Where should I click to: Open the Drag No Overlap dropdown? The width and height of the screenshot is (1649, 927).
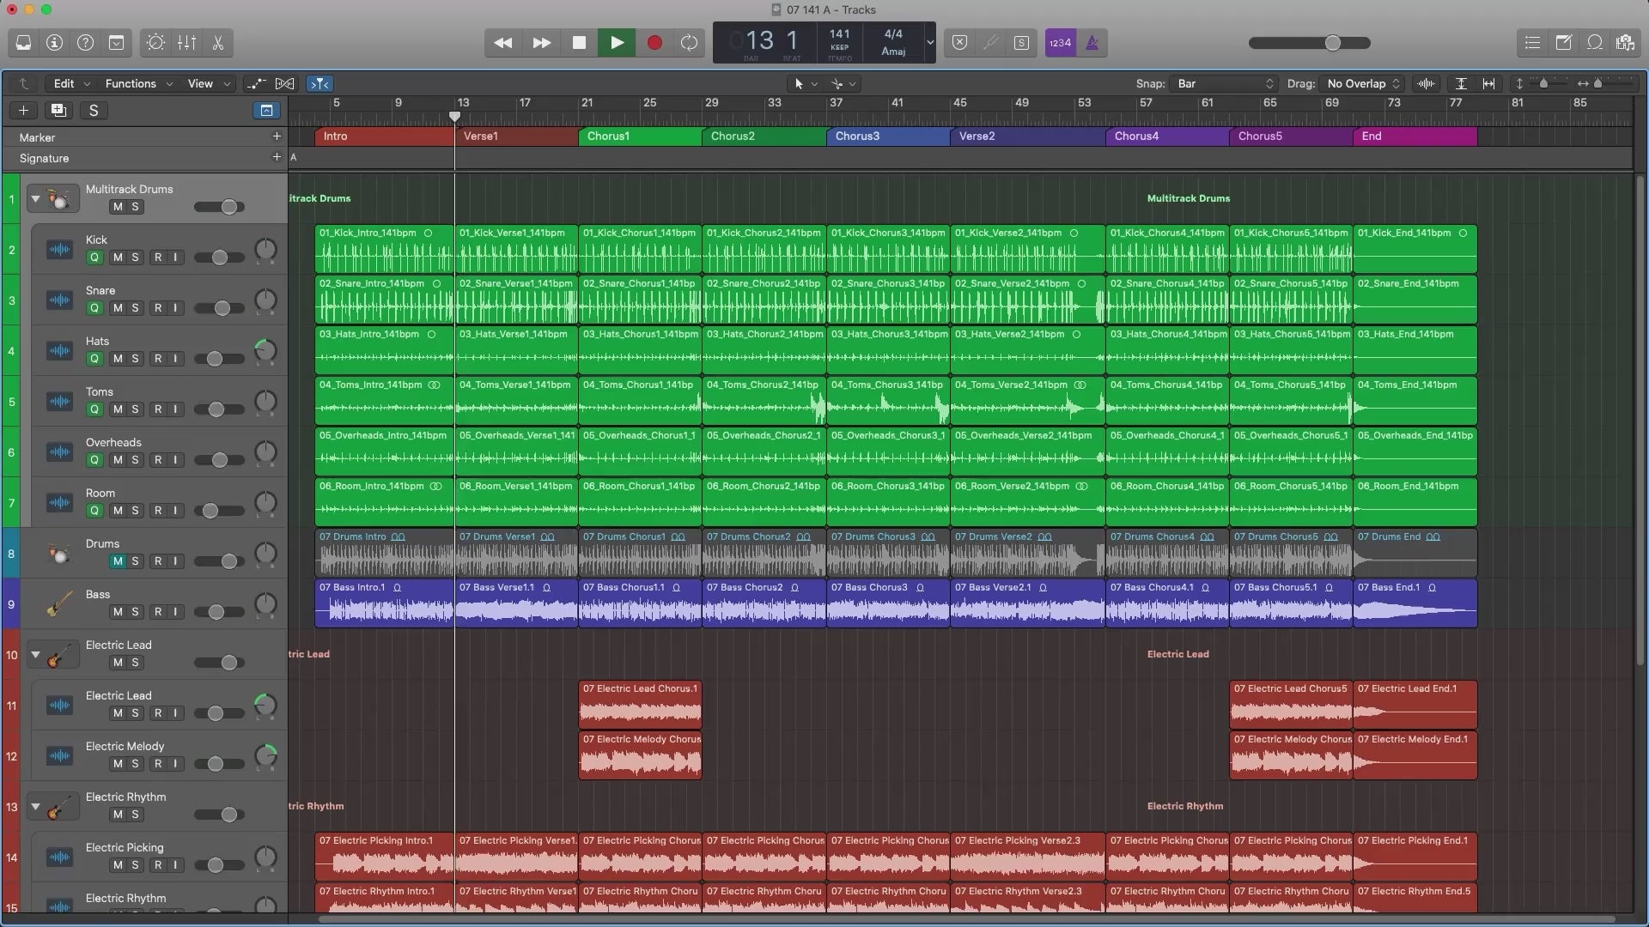[x=1363, y=83]
